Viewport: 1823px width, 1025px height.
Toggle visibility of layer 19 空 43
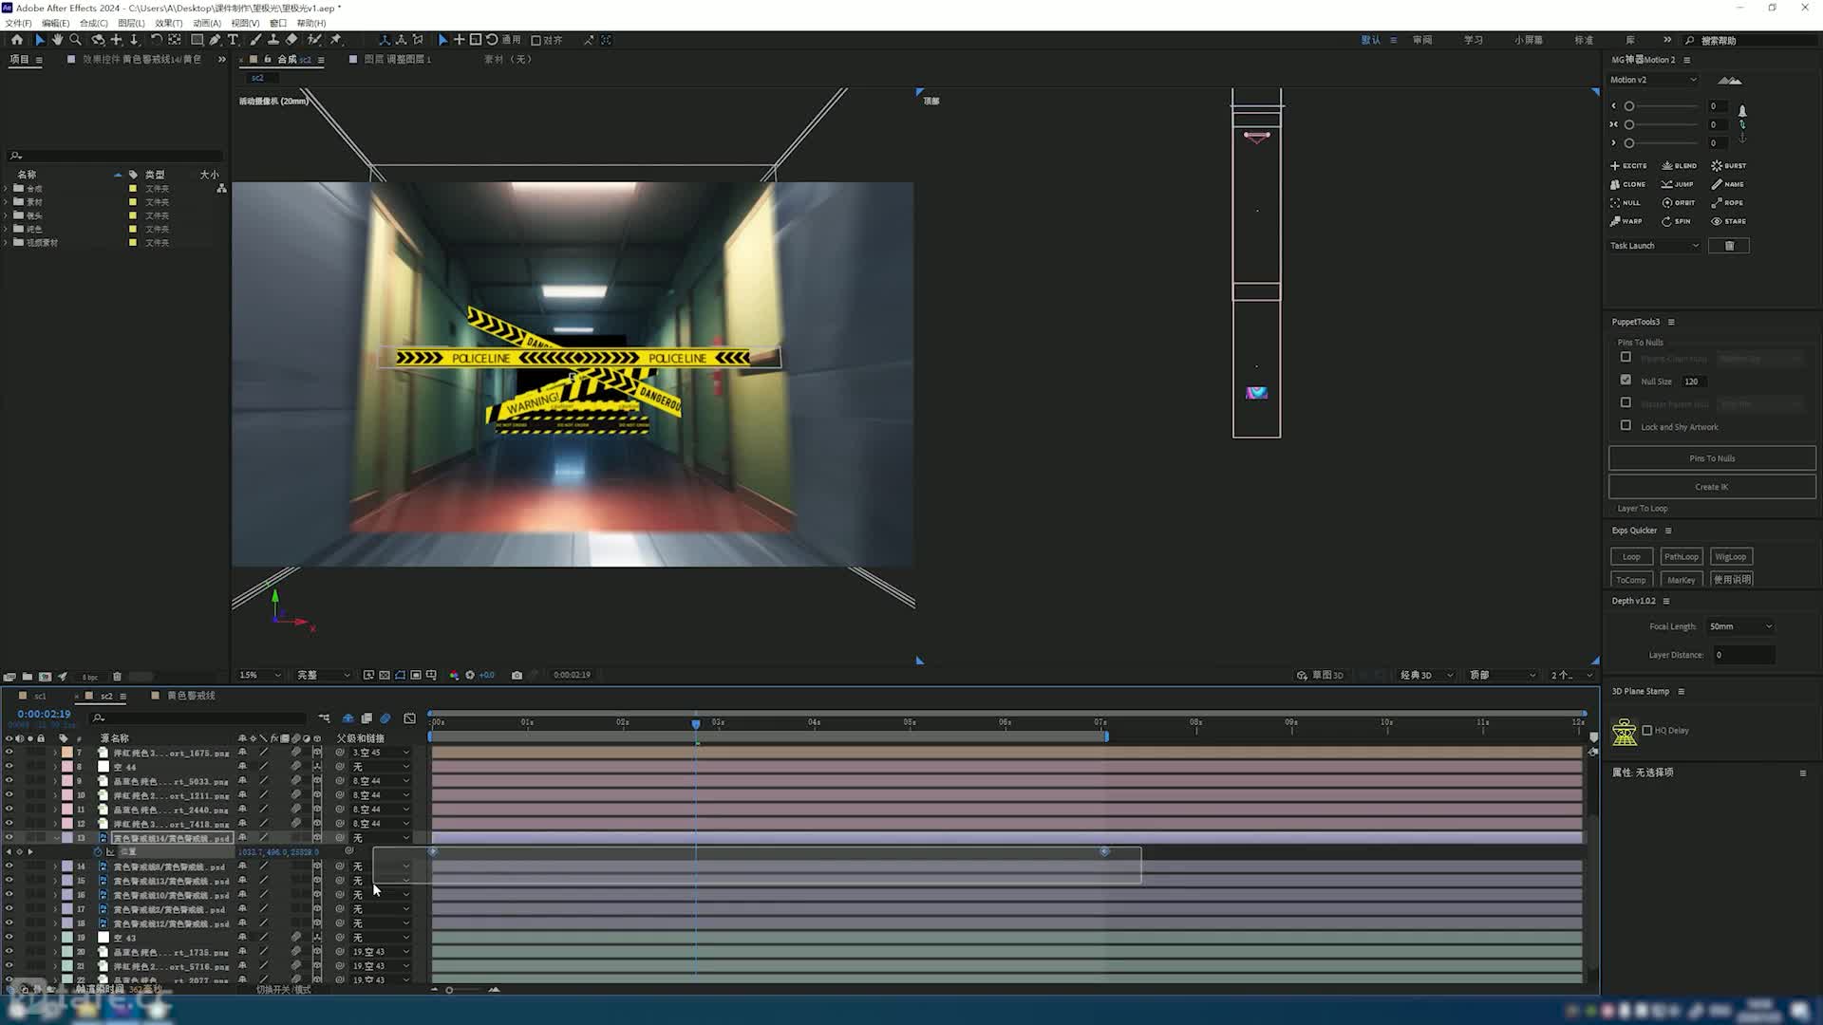[9, 938]
